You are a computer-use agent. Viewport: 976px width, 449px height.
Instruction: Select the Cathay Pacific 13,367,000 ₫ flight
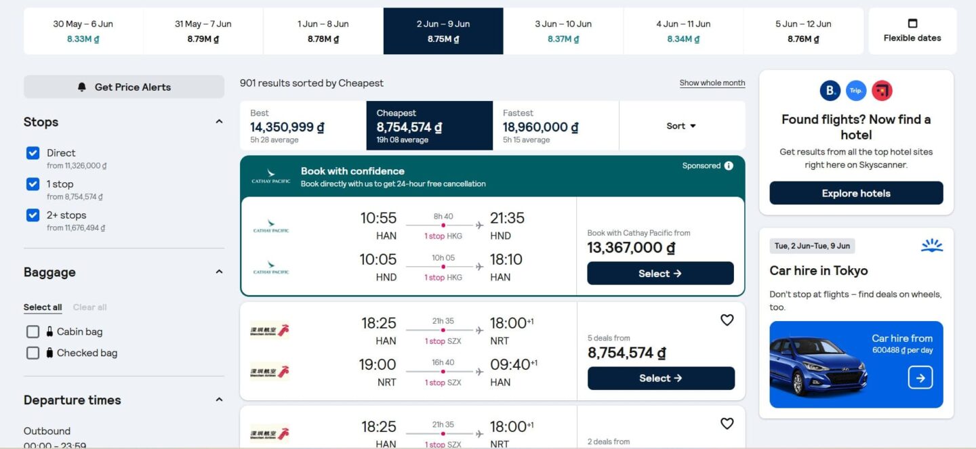pyautogui.click(x=660, y=274)
